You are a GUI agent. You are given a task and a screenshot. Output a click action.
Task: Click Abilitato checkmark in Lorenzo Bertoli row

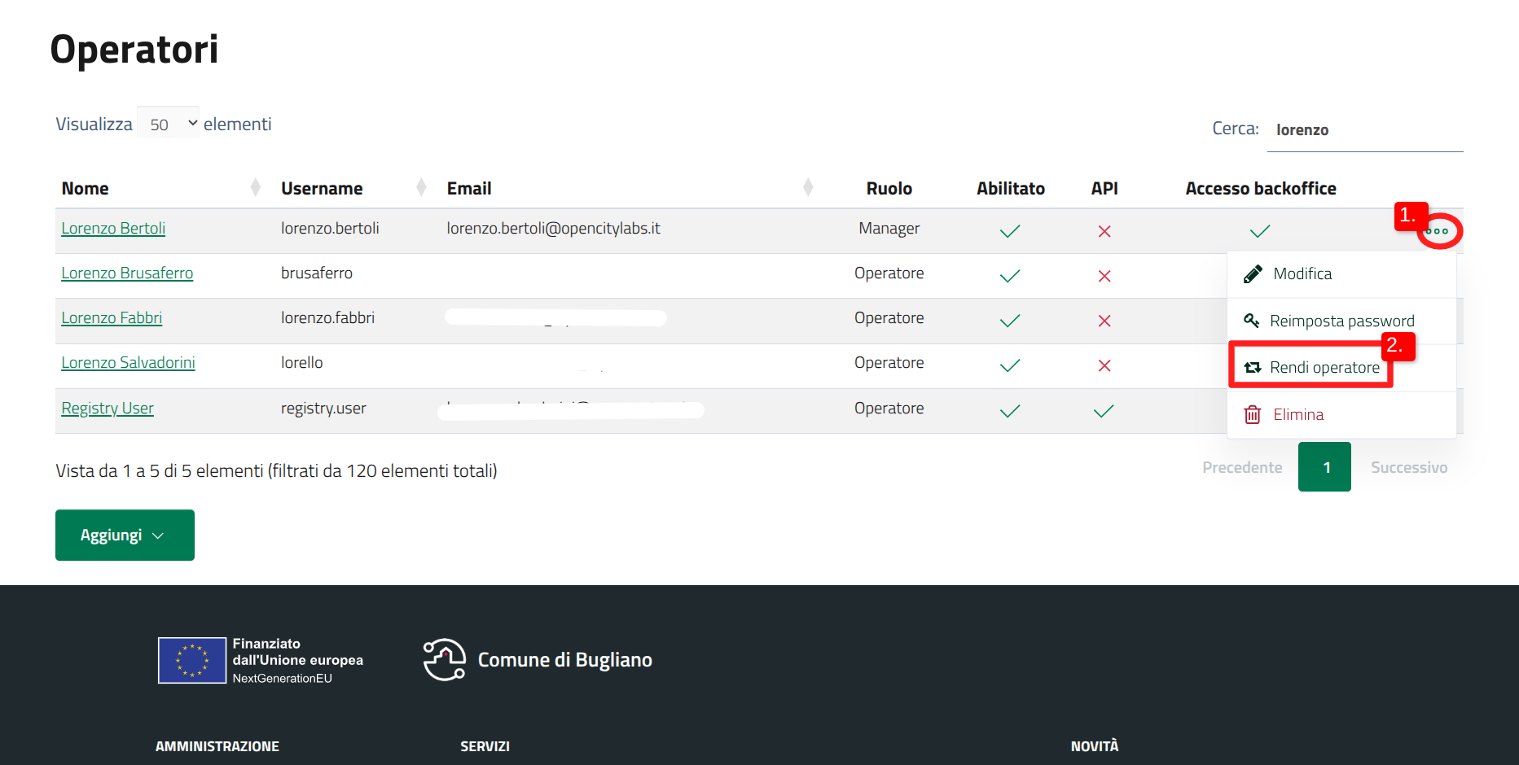coord(1010,231)
